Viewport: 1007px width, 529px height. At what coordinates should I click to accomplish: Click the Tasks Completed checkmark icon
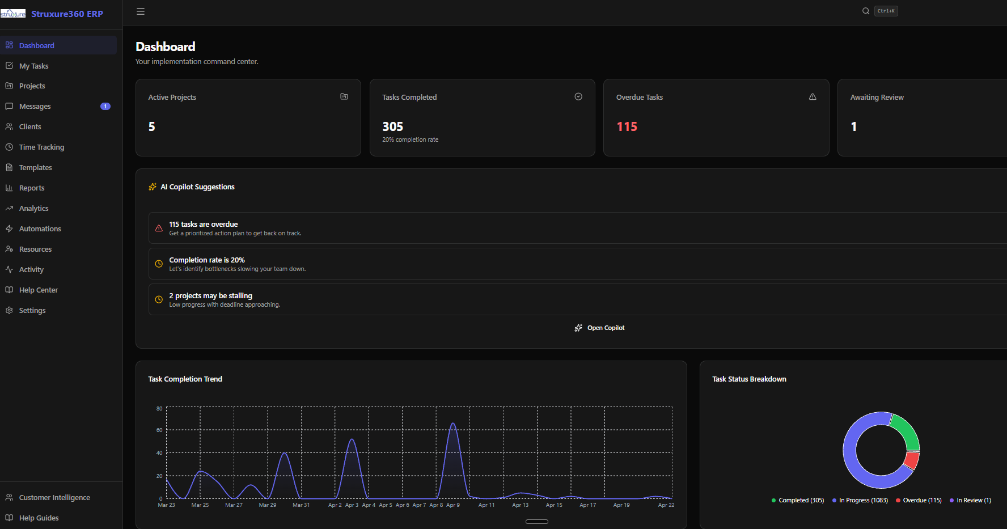[x=578, y=96]
